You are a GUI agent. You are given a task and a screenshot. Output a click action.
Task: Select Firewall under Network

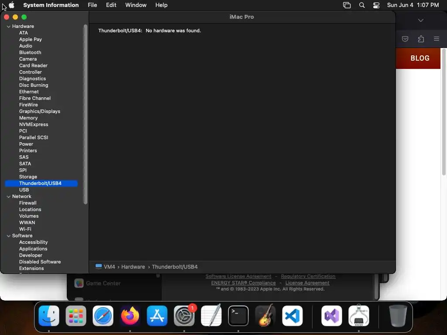point(28,203)
